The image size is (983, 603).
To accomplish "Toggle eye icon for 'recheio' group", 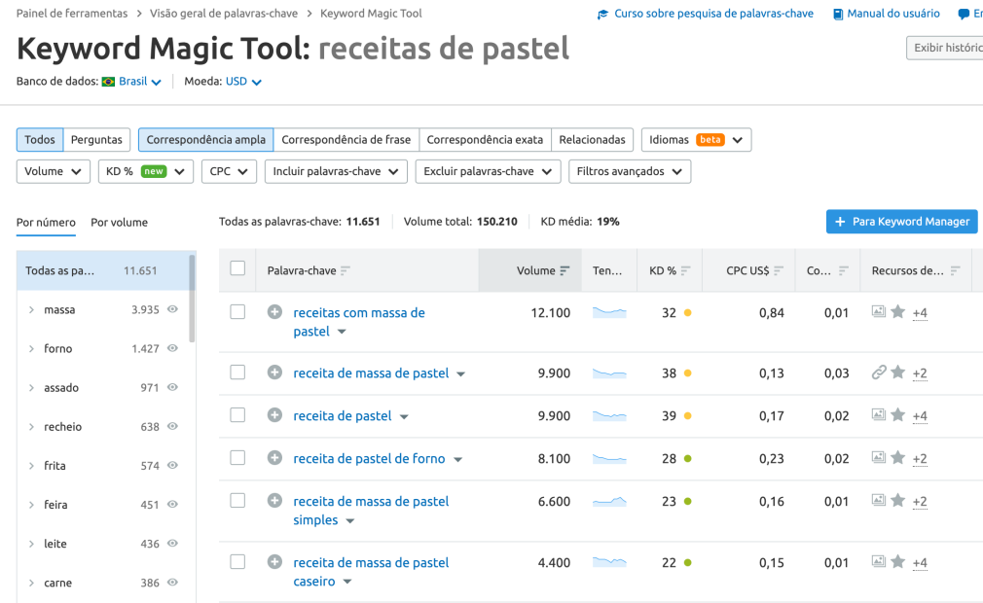I will tap(172, 426).
